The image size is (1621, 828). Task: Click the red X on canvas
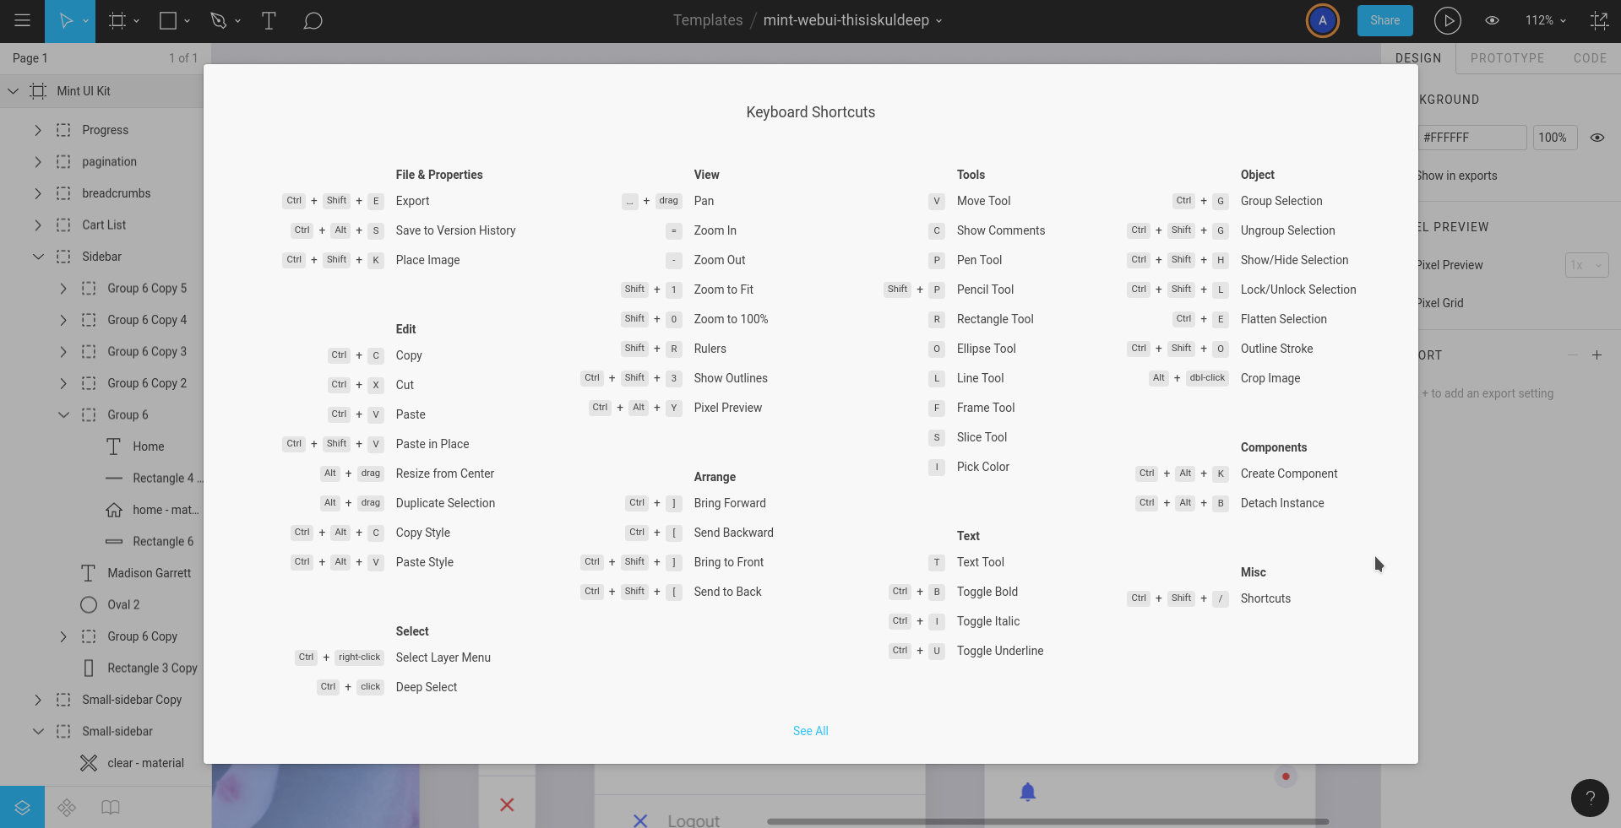click(507, 804)
